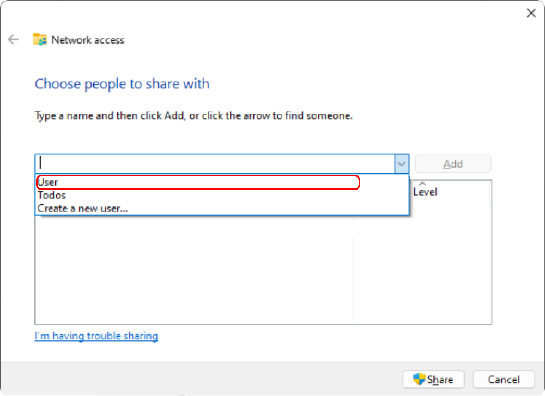Image resolution: width=545 pixels, height=396 pixels.
Task: Go back using the left arrow icon
Action: [x=13, y=40]
